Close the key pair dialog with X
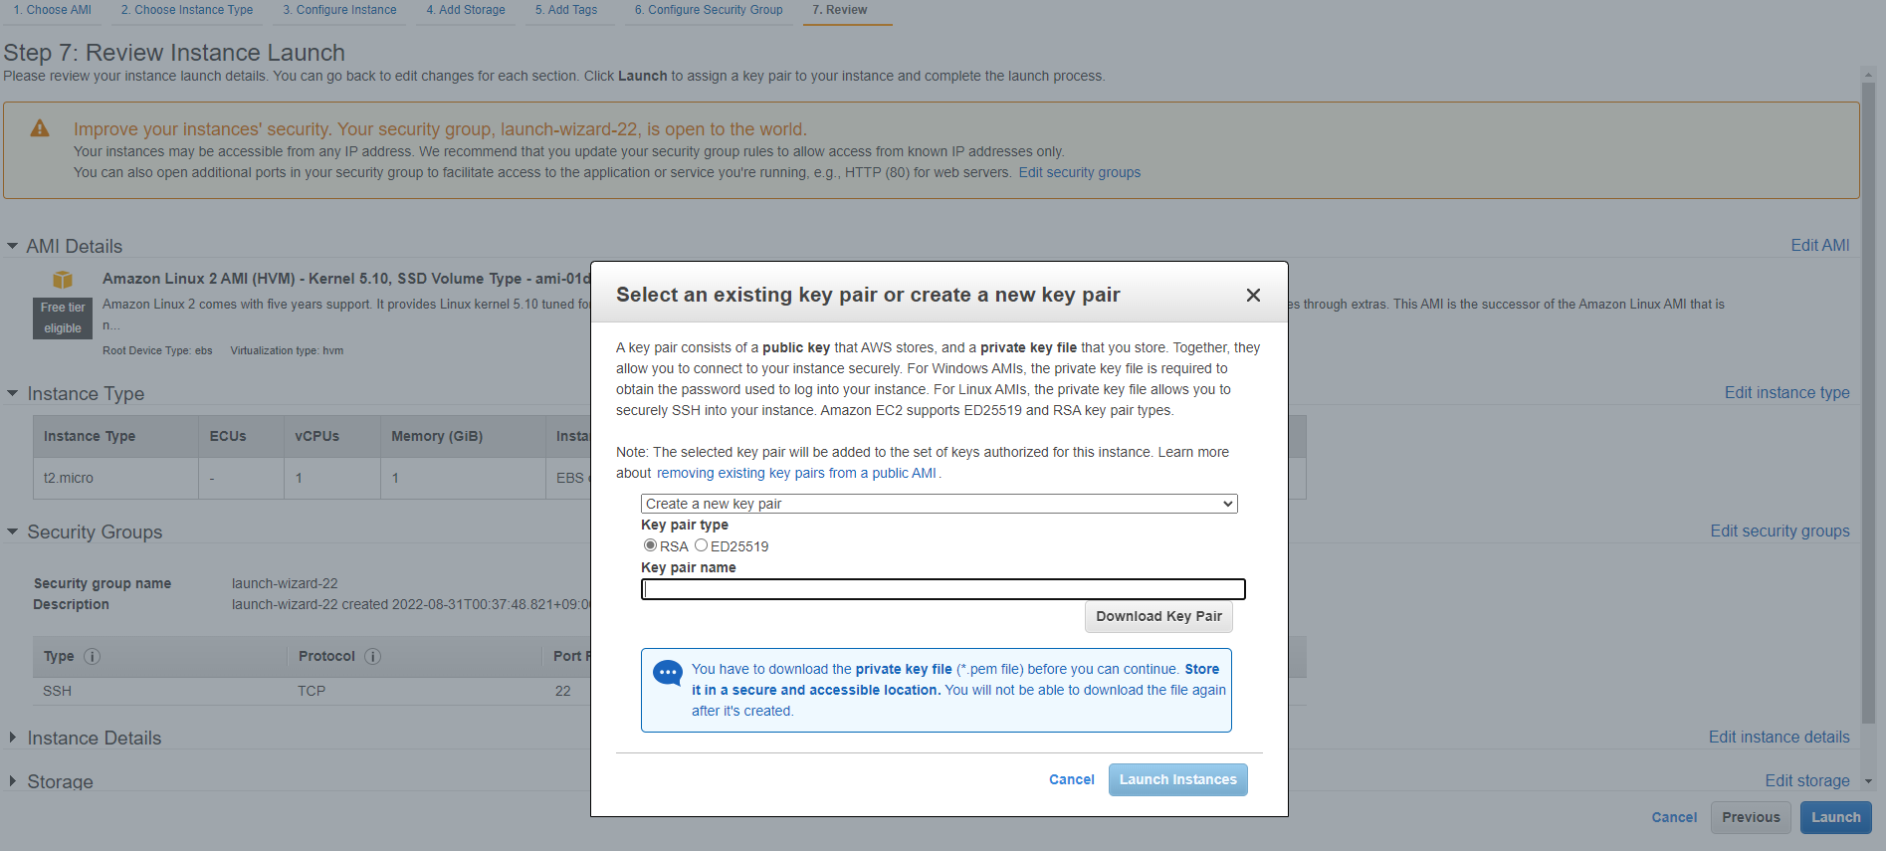This screenshot has width=1886, height=851. tap(1253, 295)
